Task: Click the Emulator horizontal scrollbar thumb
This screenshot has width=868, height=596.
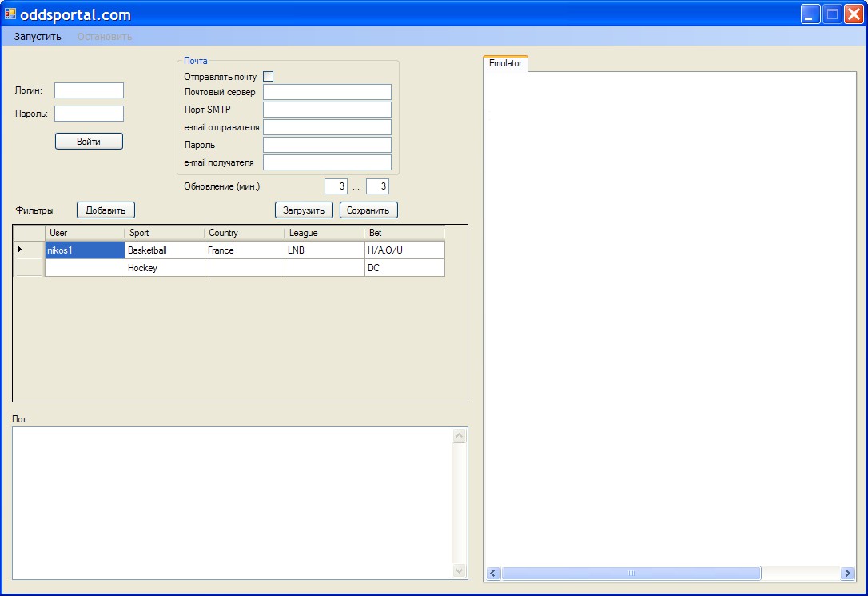Action: pos(631,574)
